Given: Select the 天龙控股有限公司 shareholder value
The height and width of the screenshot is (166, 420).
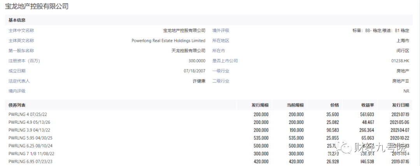Looking at the screenshot, I should [x=188, y=50].
